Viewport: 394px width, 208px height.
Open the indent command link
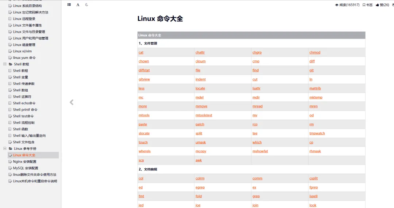tap(201, 79)
